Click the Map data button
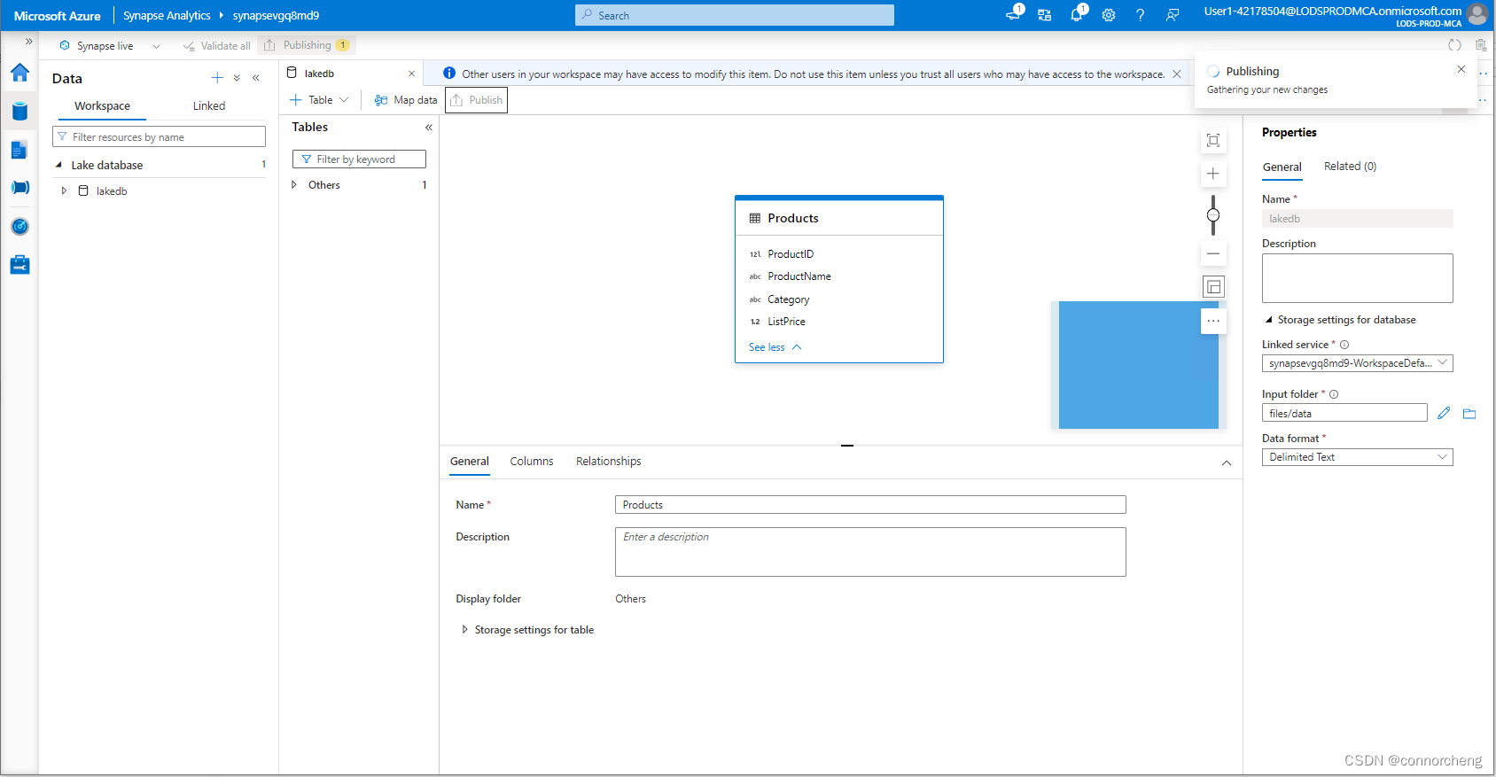This screenshot has width=1496, height=777. pos(406,100)
